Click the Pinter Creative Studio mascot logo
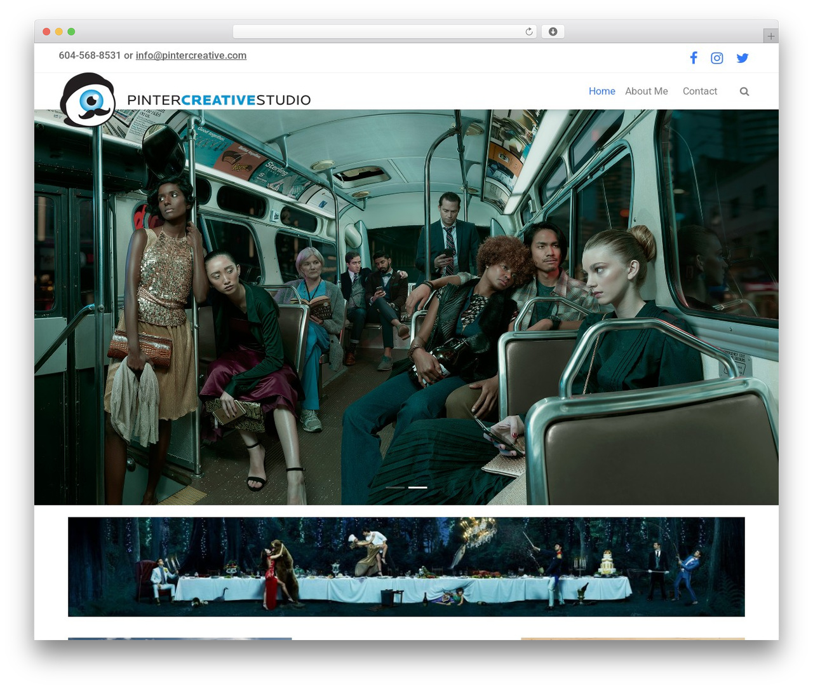Screen dimensions: 813x689 pyautogui.click(x=88, y=100)
